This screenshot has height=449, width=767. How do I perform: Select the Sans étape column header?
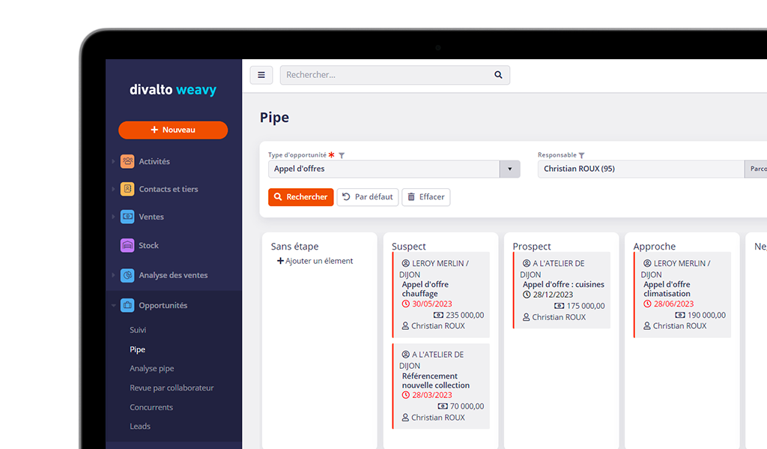294,247
